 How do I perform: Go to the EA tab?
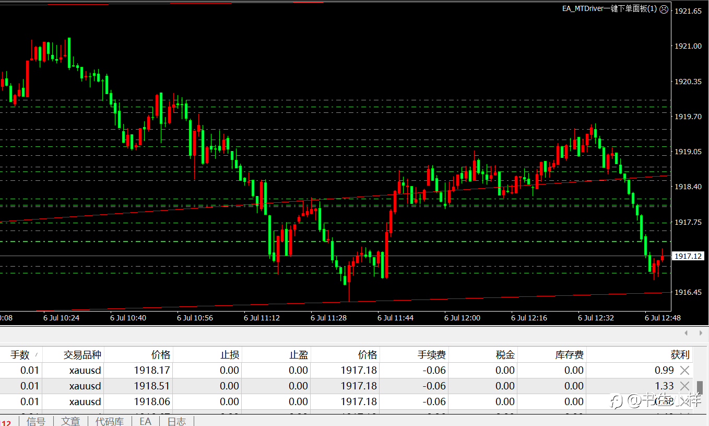click(145, 421)
